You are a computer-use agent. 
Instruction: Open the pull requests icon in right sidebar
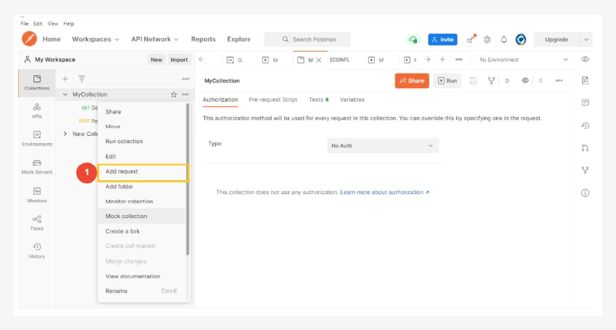[585, 148]
